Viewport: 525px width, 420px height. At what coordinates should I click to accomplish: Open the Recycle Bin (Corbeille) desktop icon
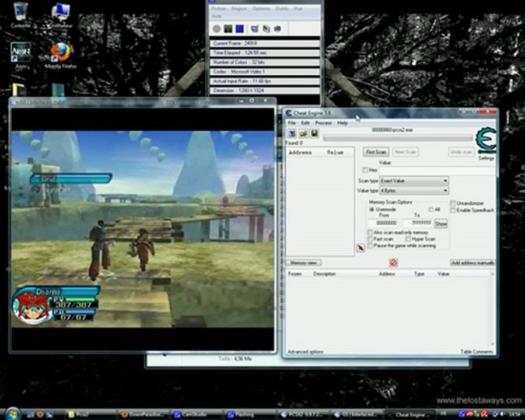click(x=21, y=15)
